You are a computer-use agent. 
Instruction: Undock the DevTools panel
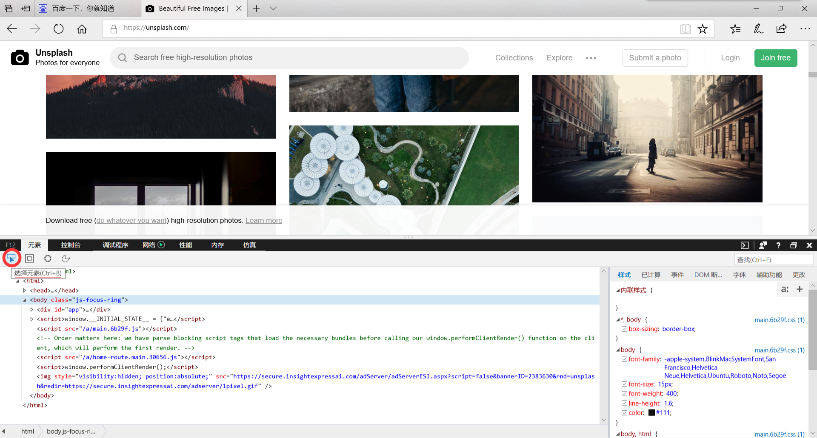click(x=794, y=245)
